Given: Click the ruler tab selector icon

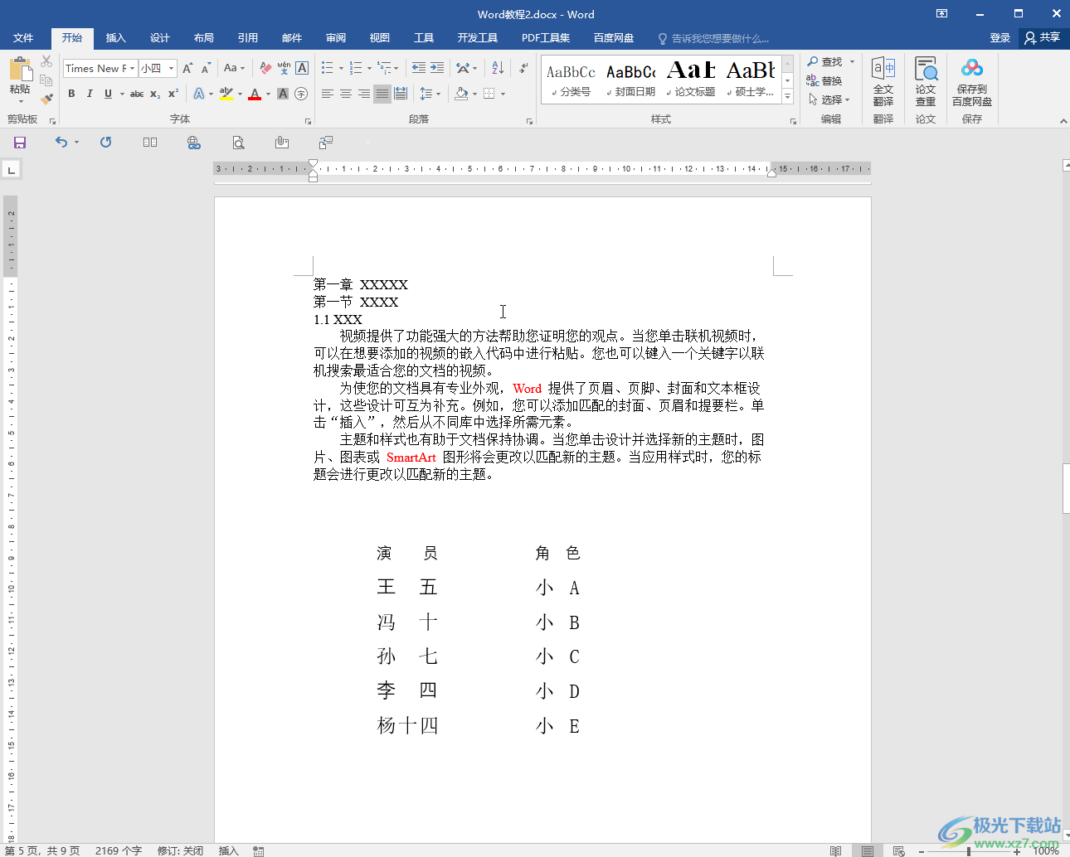Looking at the screenshot, I should click(12, 170).
